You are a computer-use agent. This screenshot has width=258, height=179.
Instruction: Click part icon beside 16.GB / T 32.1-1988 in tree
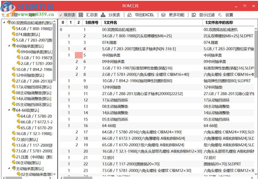[x=14, y=133]
